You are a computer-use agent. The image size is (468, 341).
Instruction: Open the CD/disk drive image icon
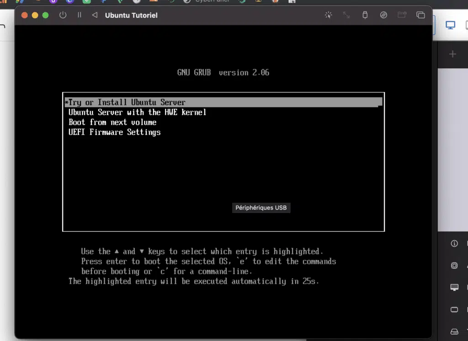(383, 15)
